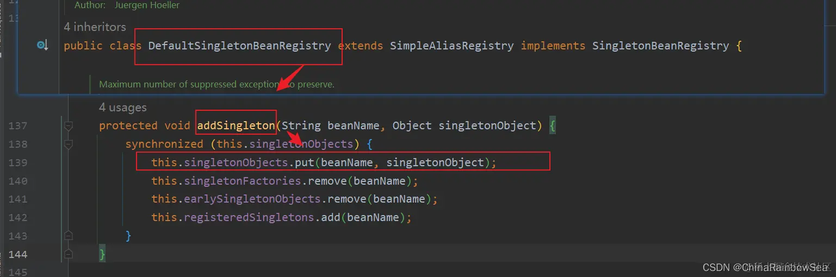Click line number 144 in the gutter
The height and width of the screenshot is (277, 836).
tap(18, 254)
